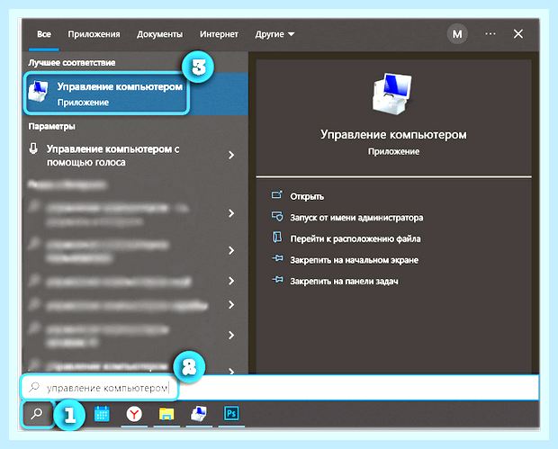
Task: Select Закрепить на начальном экране
Action: [354, 260]
